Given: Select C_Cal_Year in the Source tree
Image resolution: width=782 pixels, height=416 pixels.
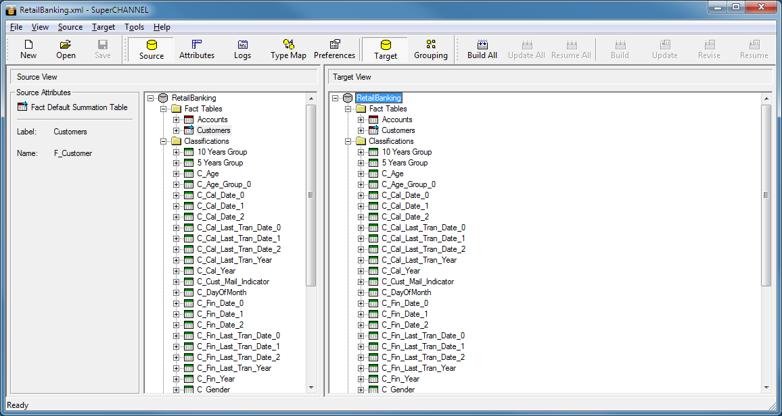Looking at the screenshot, I should 216,271.
